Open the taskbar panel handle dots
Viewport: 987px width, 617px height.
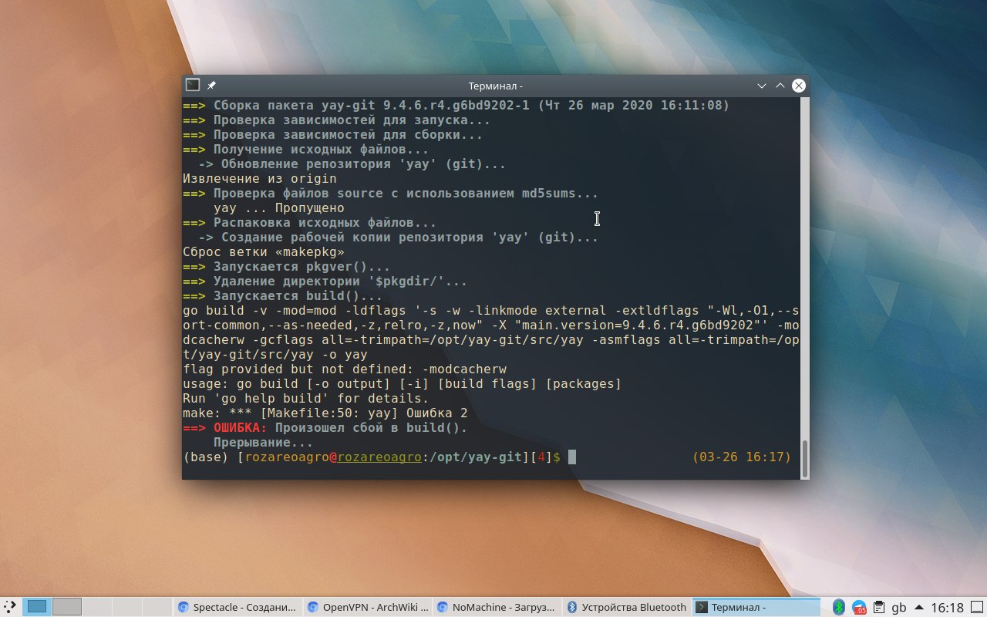point(11,607)
